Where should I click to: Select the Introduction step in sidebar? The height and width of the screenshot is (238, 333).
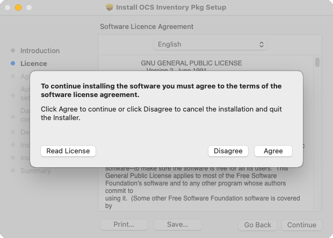[40, 50]
